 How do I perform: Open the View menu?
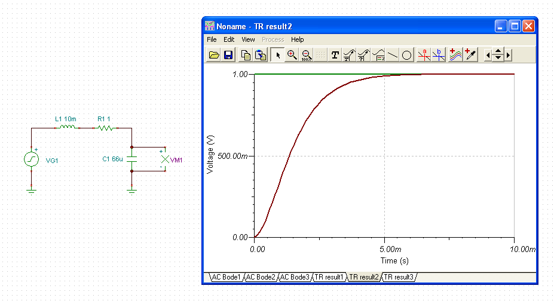coord(248,39)
